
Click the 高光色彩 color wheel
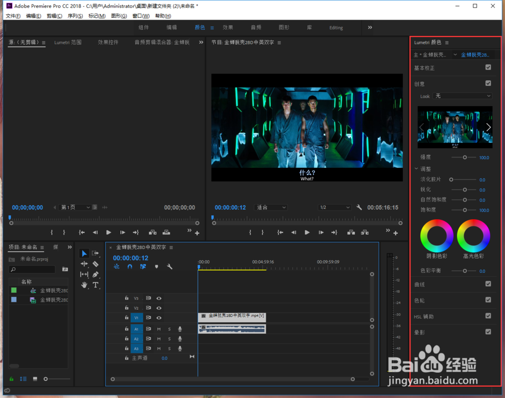point(474,236)
